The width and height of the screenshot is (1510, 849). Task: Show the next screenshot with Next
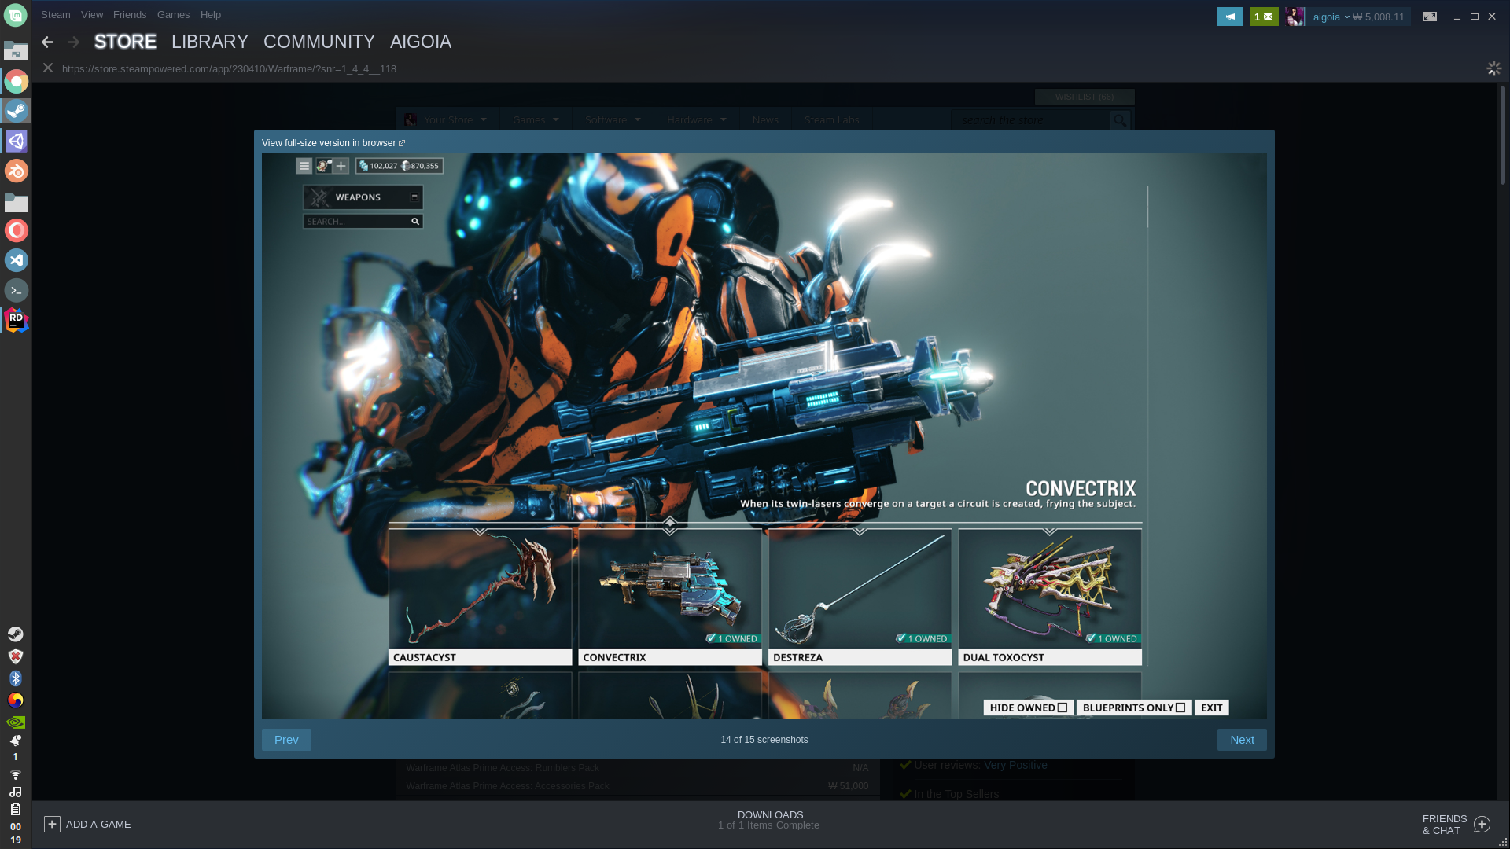point(1242,740)
